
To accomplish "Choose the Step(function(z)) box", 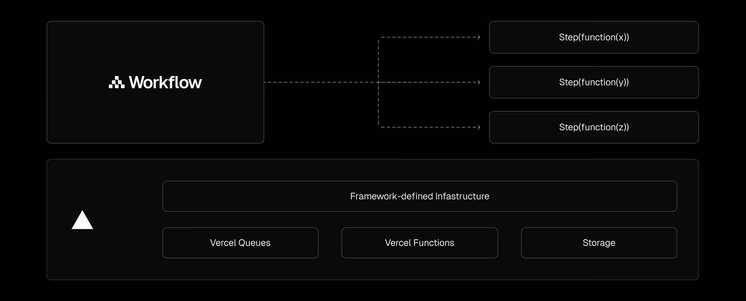I will point(594,127).
